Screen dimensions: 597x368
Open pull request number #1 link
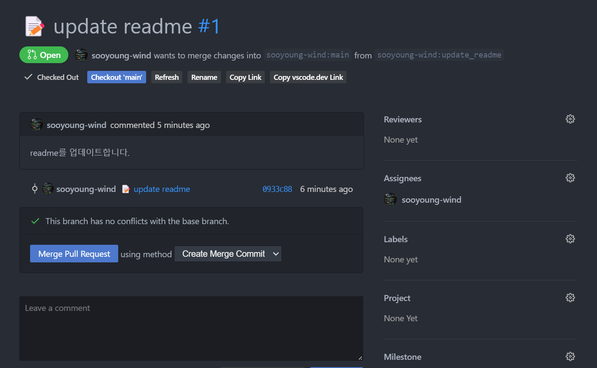coord(209,27)
